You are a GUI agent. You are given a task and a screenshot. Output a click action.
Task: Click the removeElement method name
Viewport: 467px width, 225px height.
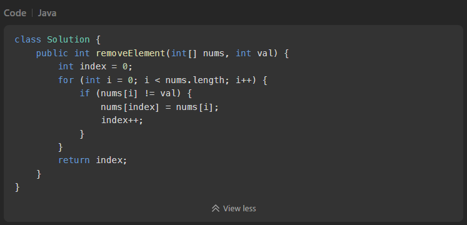coord(130,53)
